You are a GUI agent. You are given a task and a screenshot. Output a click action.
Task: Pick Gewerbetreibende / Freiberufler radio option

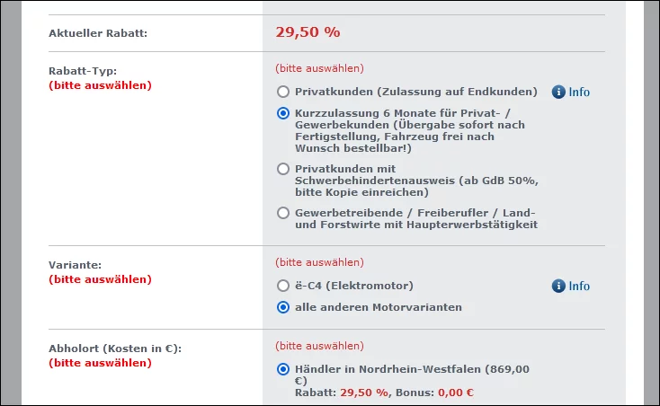coord(283,213)
